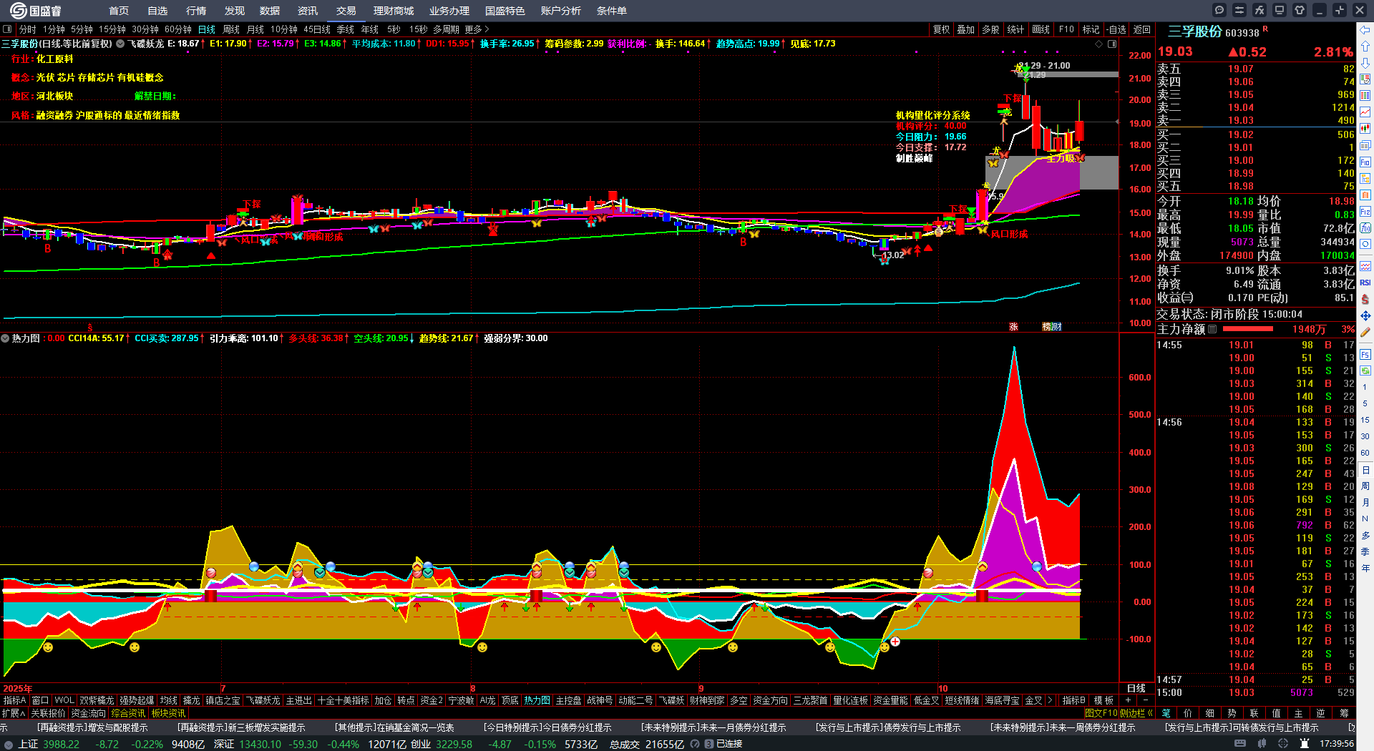Viewport: 1374px width, 751px height.
Task: Switch to the 60分钟 period tab
Action: pos(178,29)
